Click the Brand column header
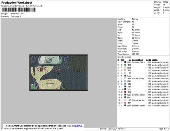This screenshot has width=170, height=131. [x=154, y=60]
